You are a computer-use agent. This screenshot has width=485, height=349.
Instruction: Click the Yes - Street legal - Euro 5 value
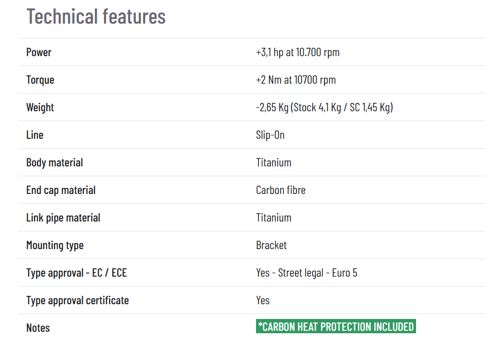coord(306,273)
